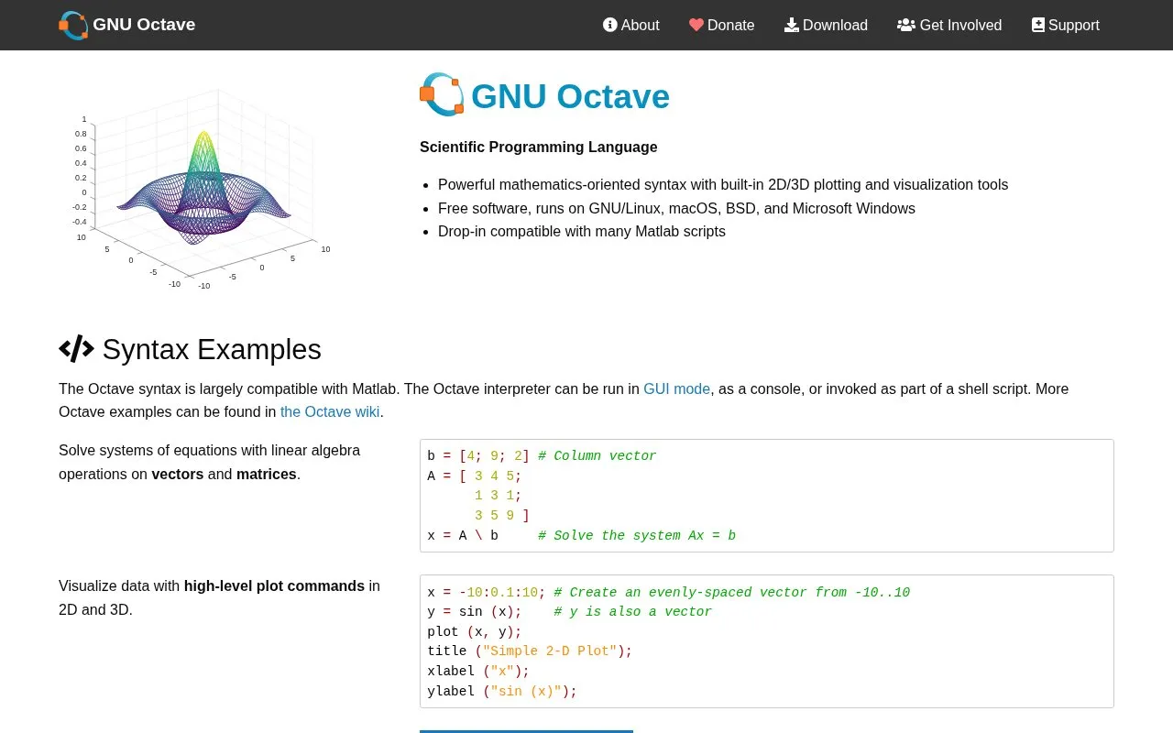Click the Syntax Examples heading text
The height and width of the screenshot is (733, 1173).
coord(212,349)
